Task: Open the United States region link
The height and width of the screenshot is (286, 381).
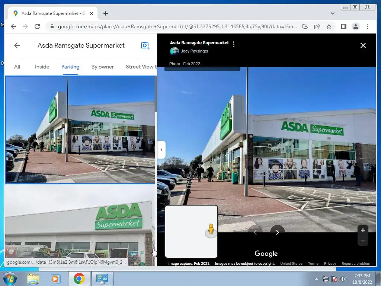Action: click(291, 263)
